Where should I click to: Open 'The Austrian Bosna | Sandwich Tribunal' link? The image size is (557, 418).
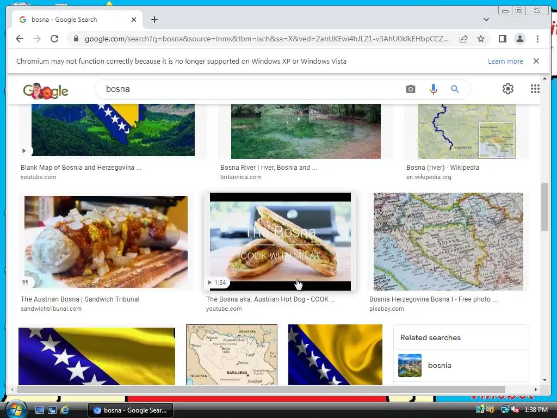pyautogui.click(x=80, y=299)
